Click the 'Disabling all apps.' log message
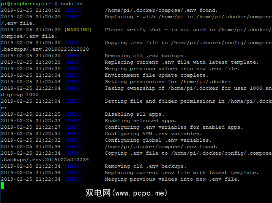The height and width of the screenshot is (203, 272). [x=134, y=114]
